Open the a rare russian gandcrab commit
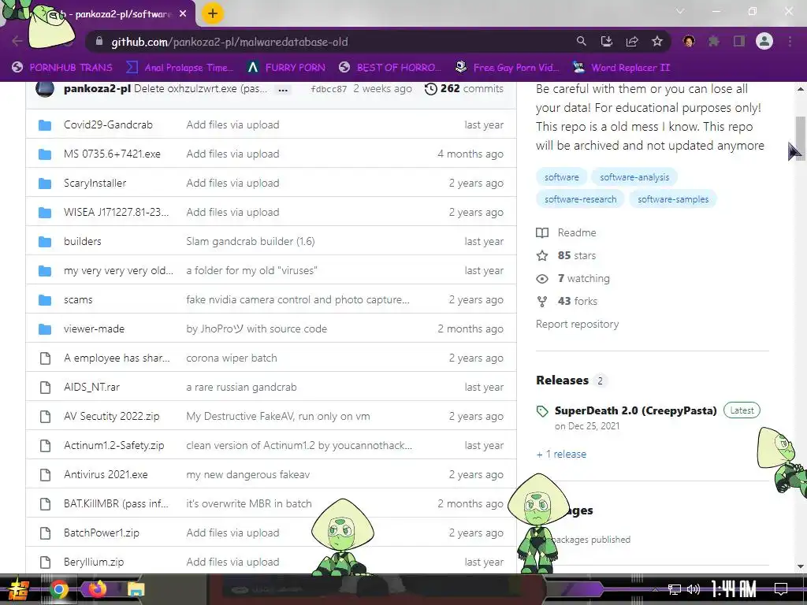The width and height of the screenshot is (807, 605). click(241, 387)
